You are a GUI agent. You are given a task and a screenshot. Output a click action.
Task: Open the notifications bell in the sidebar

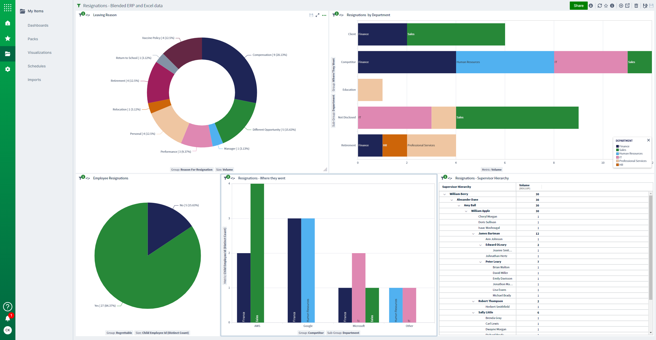pos(8,318)
